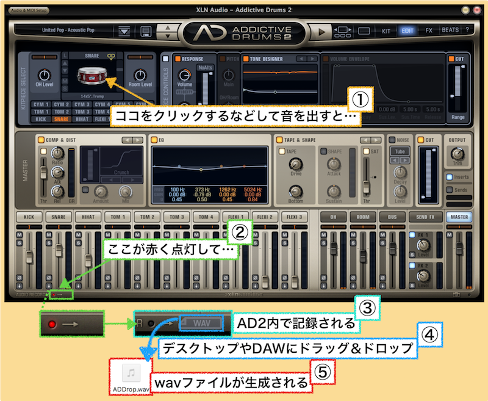Toggle the PITCH section on/off

click(x=223, y=59)
